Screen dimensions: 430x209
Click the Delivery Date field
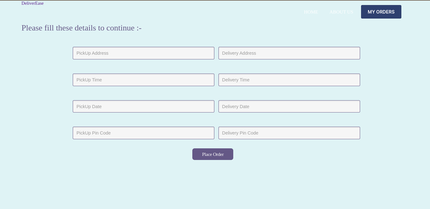[289, 106]
